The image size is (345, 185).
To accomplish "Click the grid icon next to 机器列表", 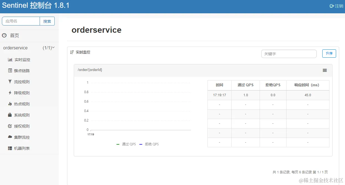I will click(x=10, y=148).
